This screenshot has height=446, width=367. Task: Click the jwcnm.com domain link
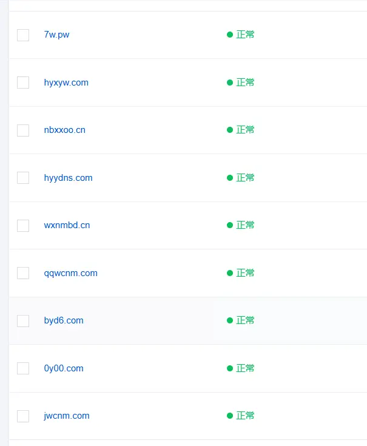pyautogui.click(x=67, y=416)
